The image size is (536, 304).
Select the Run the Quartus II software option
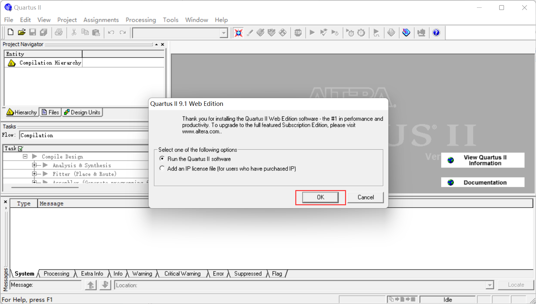tap(162, 158)
